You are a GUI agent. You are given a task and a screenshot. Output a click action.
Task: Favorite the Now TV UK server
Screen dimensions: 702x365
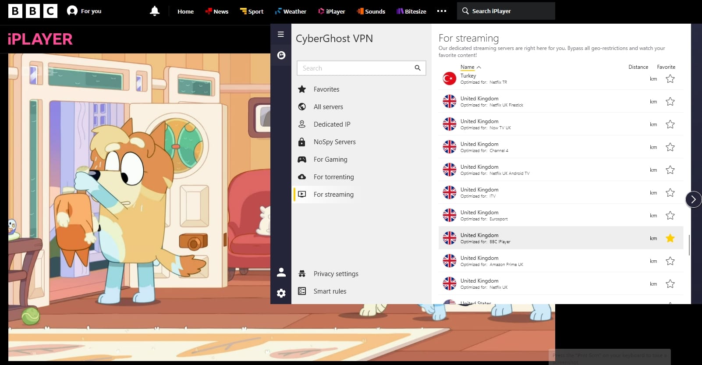tap(670, 124)
